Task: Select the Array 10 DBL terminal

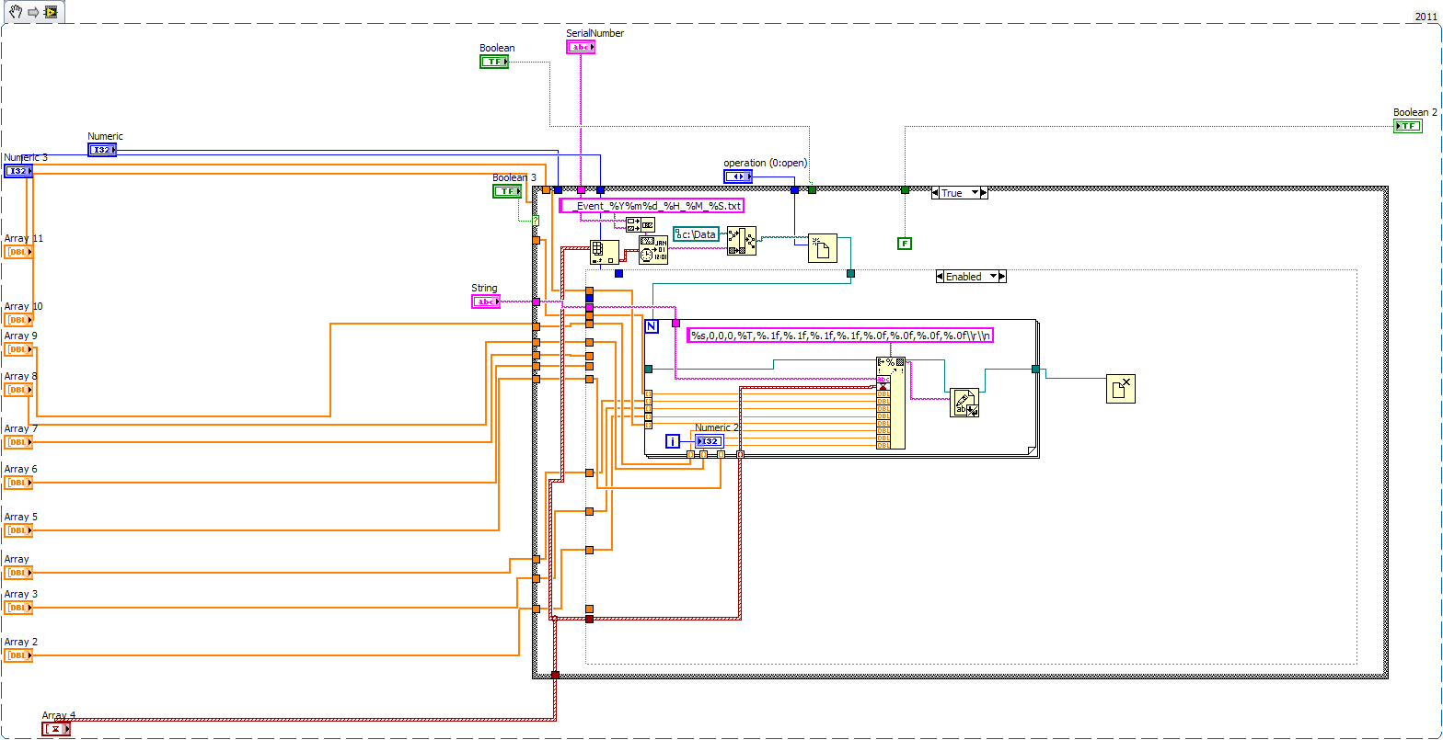Action: click(18, 320)
